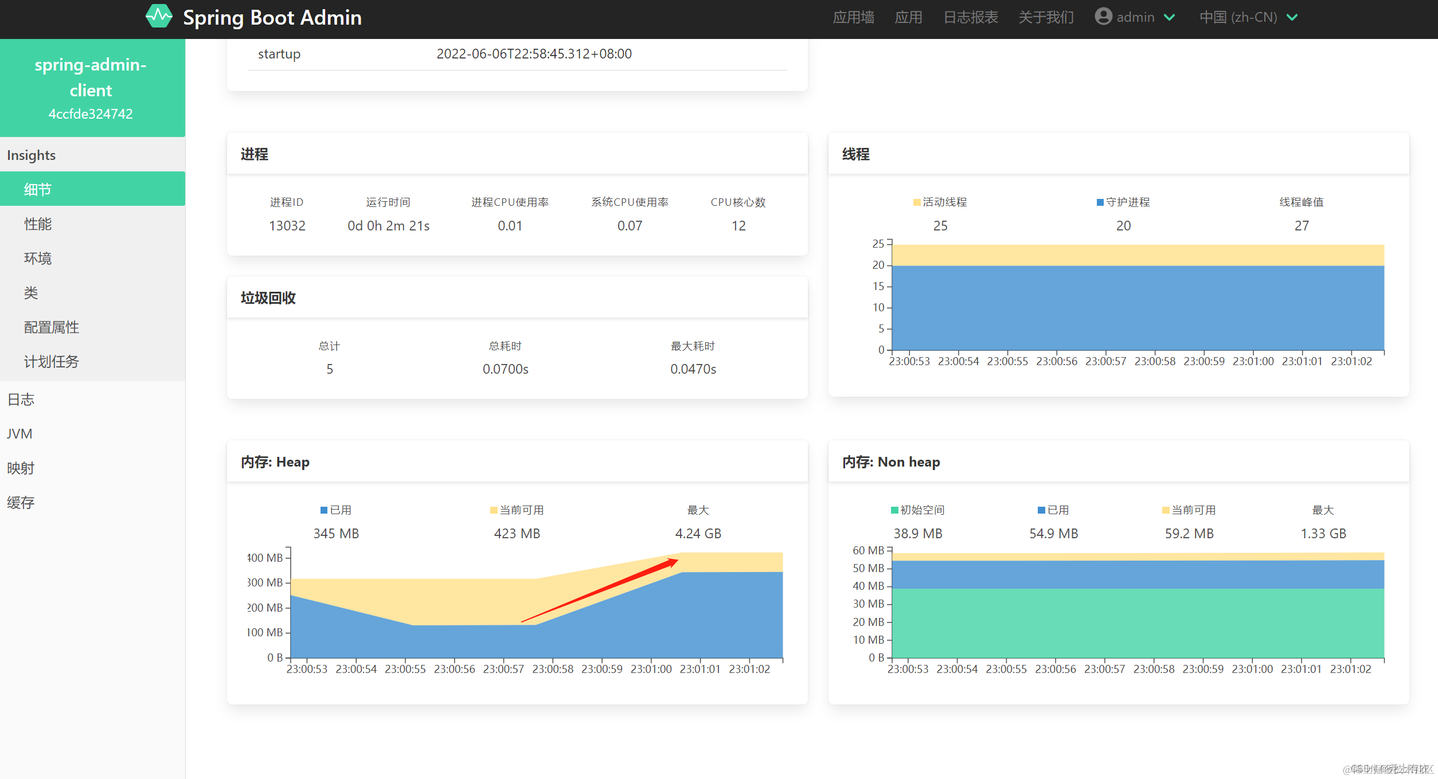Open 缓存 sidebar section
This screenshot has width=1438, height=779.
[21, 503]
